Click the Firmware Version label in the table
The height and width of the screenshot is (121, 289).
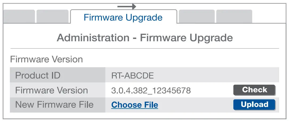pyautogui.click(x=51, y=90)
